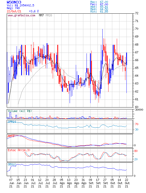Click the Volume (mil R$) panel label
This screenshot has width=146, height=193.
point(20,111)
